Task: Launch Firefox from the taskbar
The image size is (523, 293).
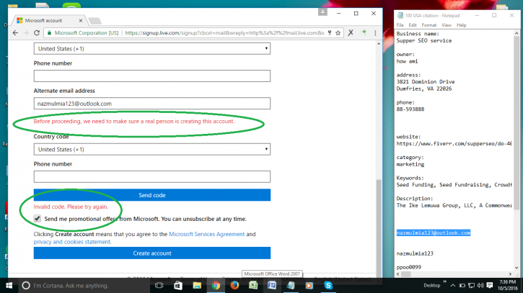Action: pos(234,286)
